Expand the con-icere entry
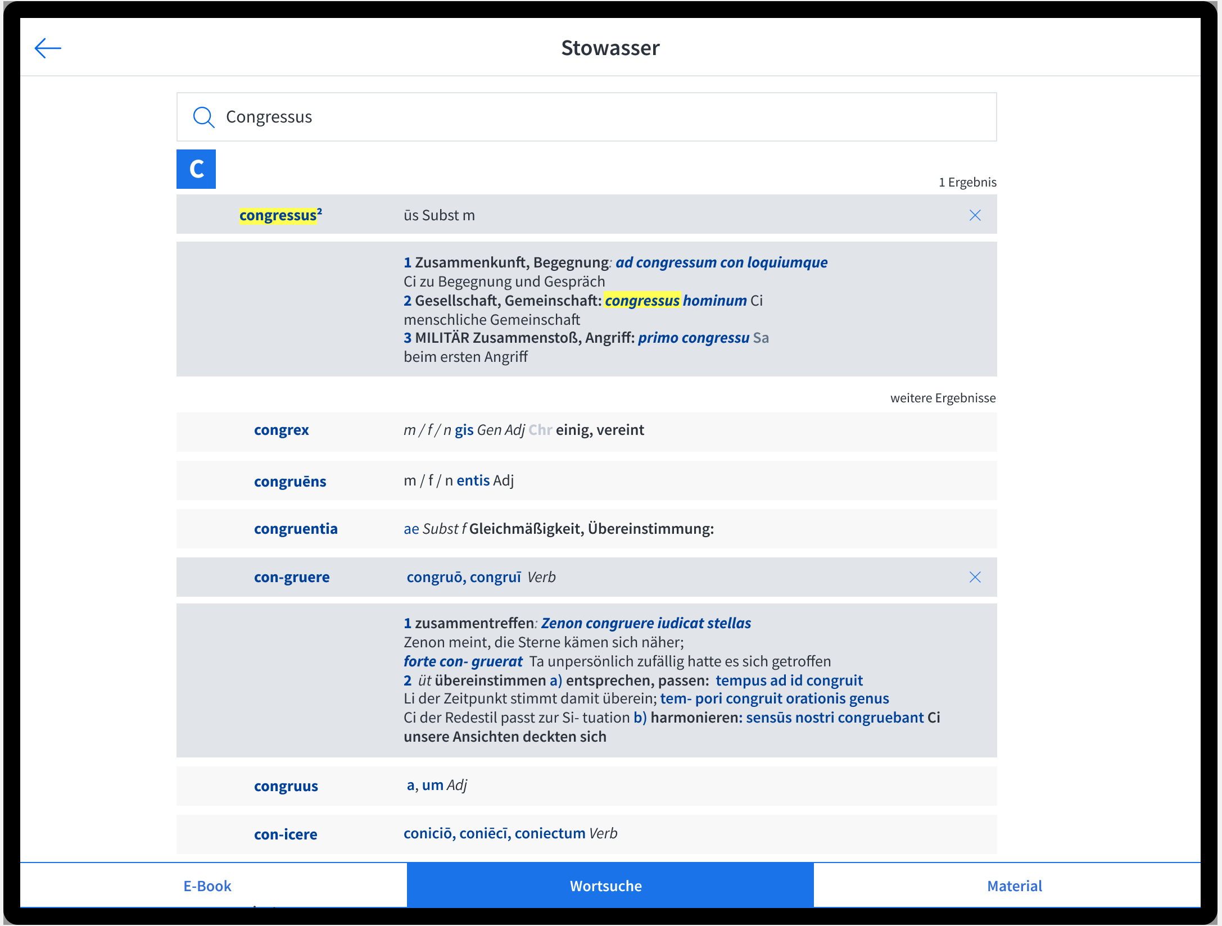 point(586,834)
